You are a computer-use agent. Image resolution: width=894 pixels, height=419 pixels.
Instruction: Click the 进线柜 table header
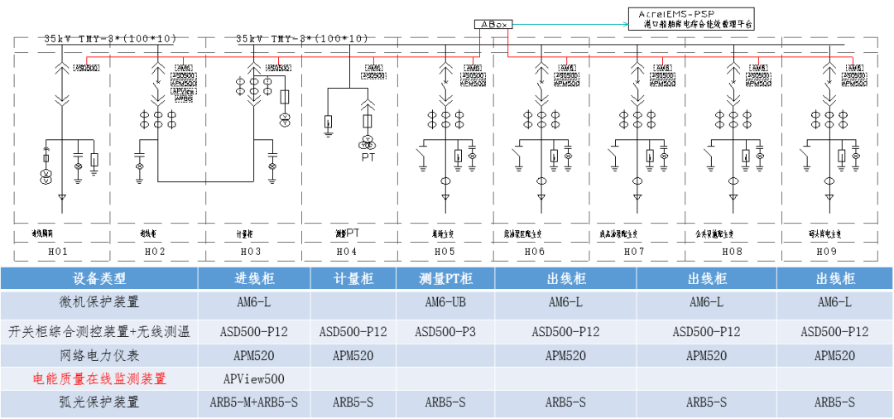coord(254,278)
